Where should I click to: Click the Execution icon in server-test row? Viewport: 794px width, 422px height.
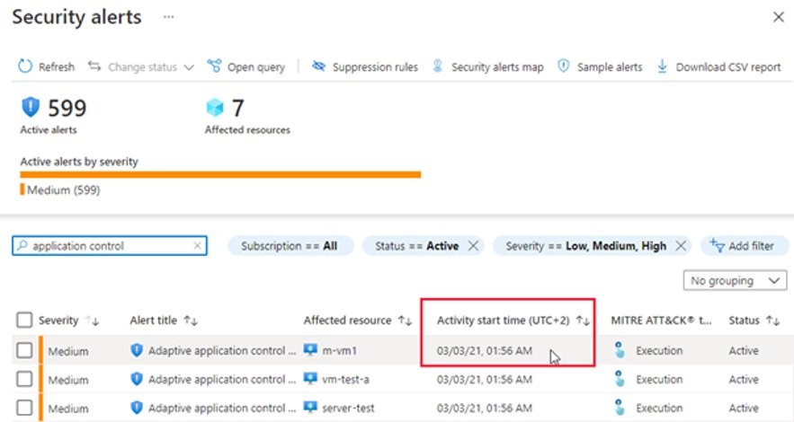(620, 408)
